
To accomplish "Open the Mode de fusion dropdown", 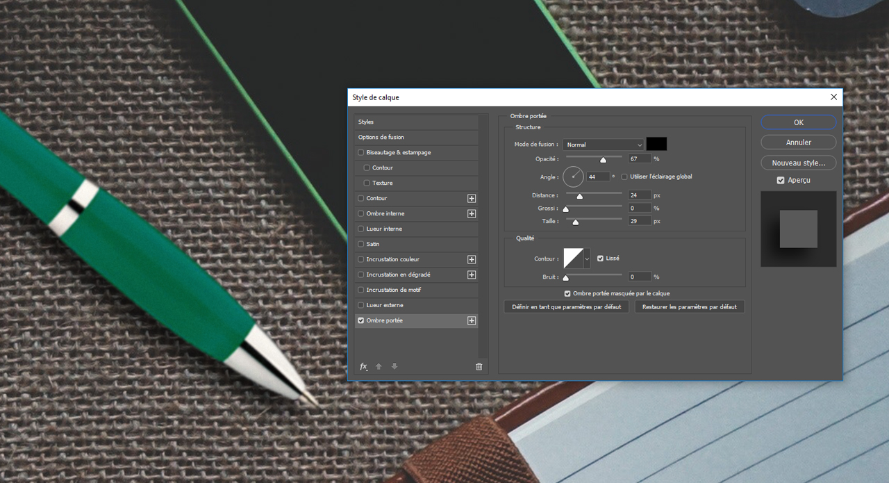I will click(x=603, y=145).
